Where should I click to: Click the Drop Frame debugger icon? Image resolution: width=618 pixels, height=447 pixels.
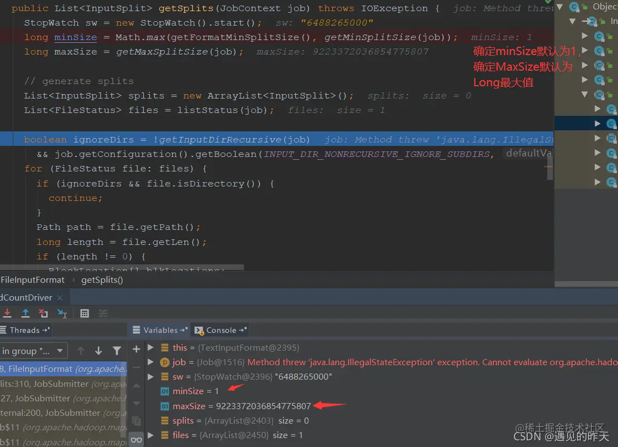[43, 313]
